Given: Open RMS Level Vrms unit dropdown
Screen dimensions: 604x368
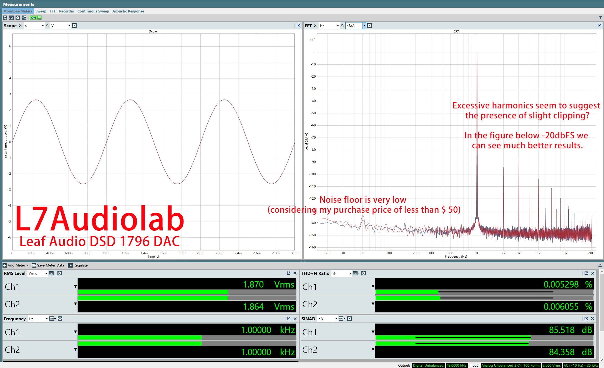Looking at the screenshot, I should point(38,273).
